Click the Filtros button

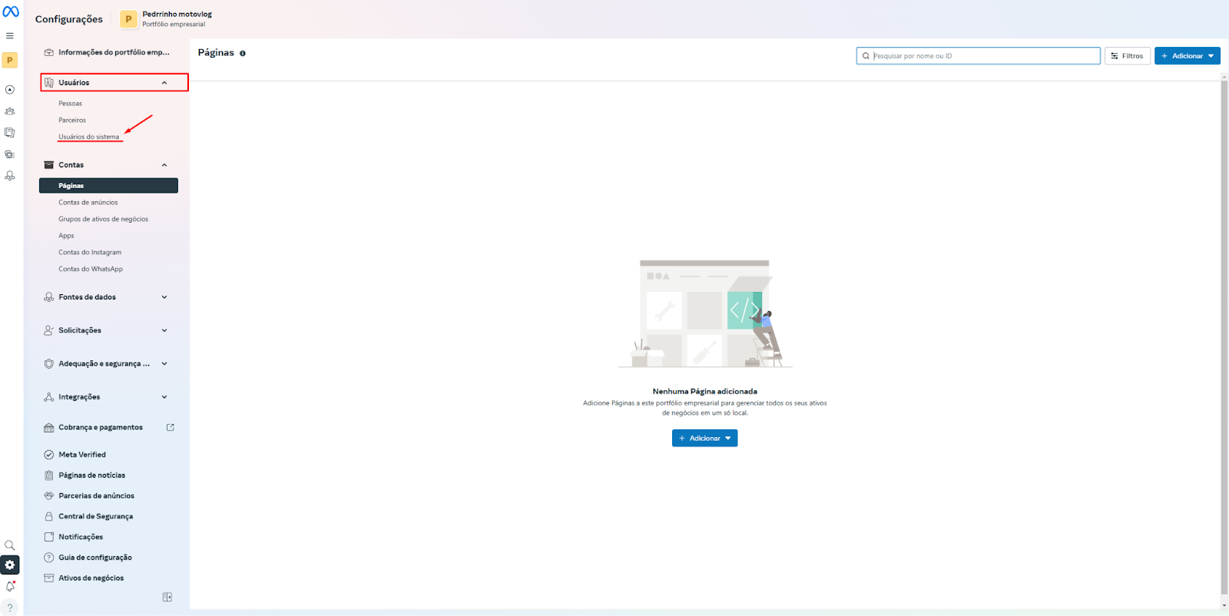click(x=1127, y=56)
